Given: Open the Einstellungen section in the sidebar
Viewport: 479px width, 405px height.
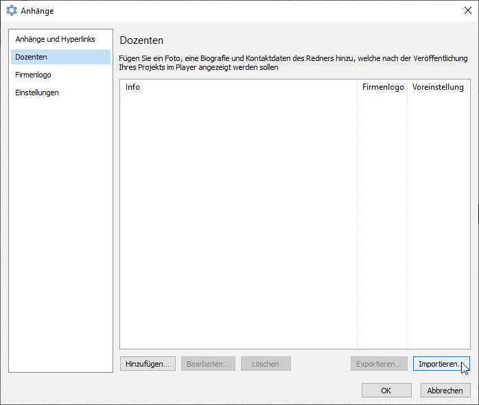Looking at the screenshot, I should pyautogui.click(x=37, y=93).
